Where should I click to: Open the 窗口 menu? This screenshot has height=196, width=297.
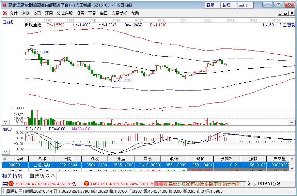click(103, 13)
